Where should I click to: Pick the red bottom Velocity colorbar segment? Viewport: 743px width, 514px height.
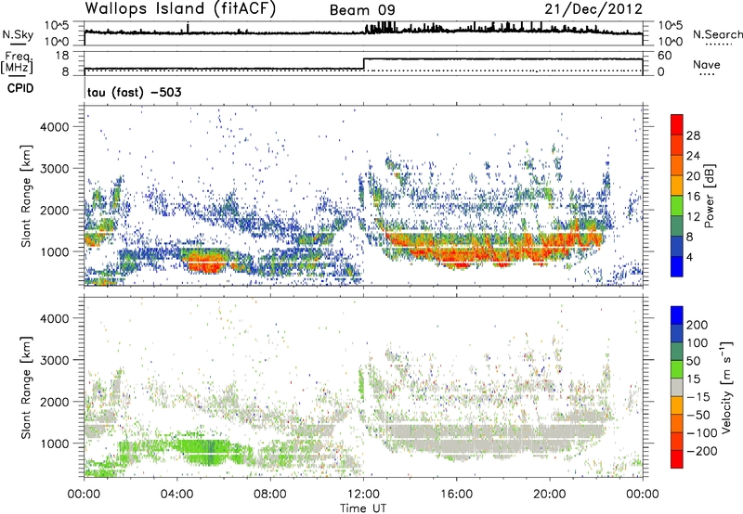(677, 459)
